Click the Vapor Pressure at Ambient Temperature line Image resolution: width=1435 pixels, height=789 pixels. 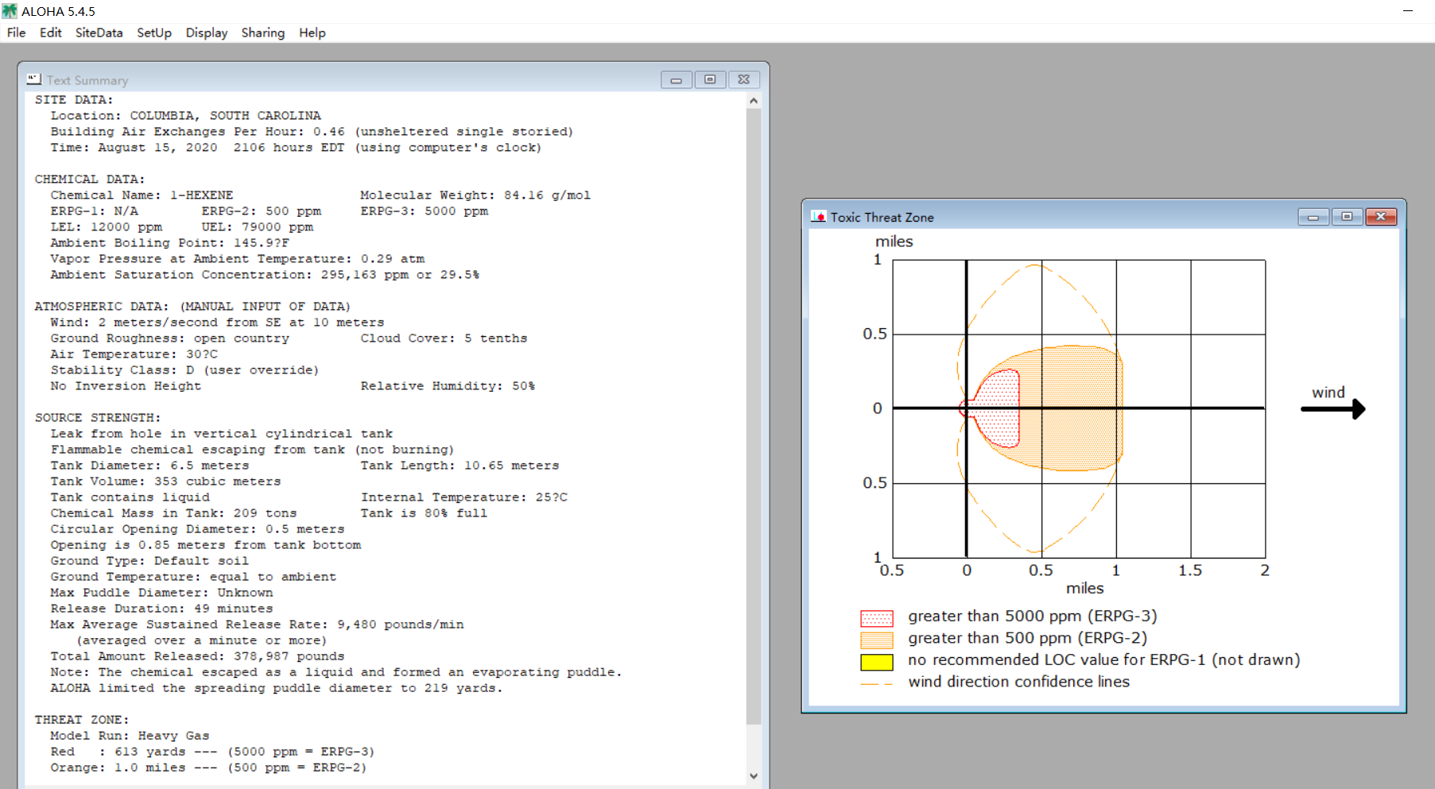[x=238, y=259]
